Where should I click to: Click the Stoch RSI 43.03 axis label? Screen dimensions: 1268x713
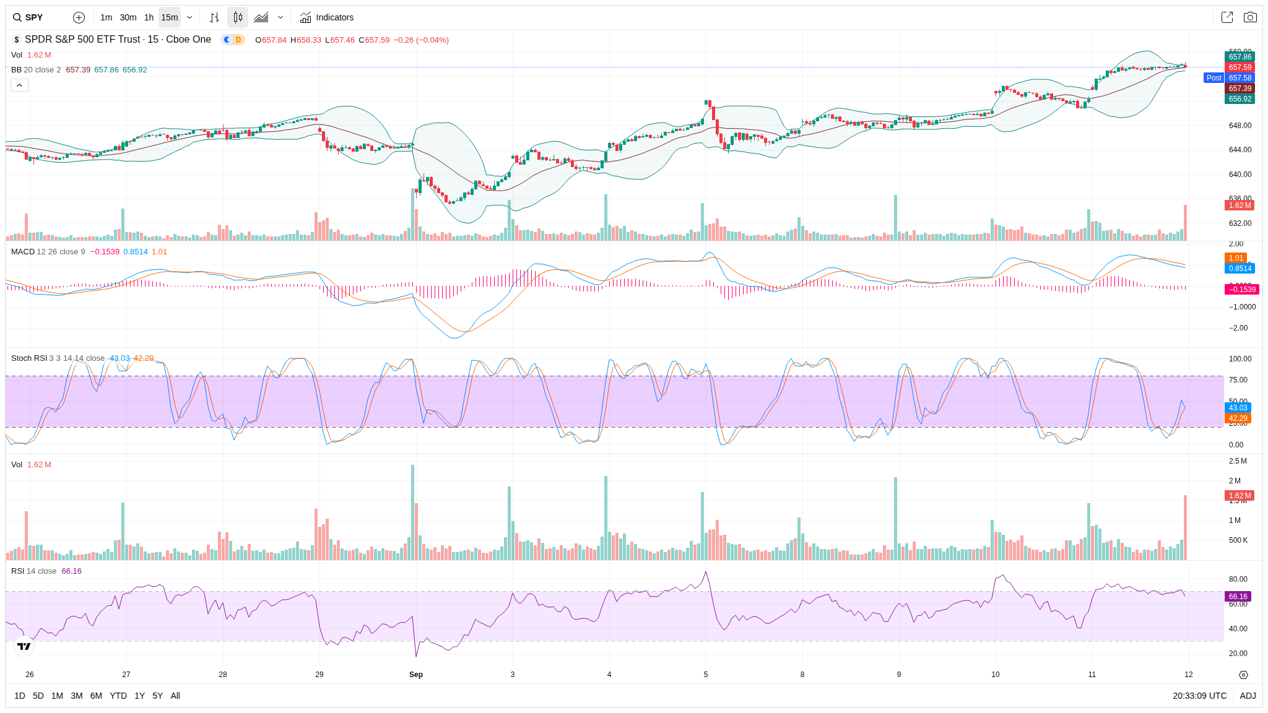(1238, 408)
